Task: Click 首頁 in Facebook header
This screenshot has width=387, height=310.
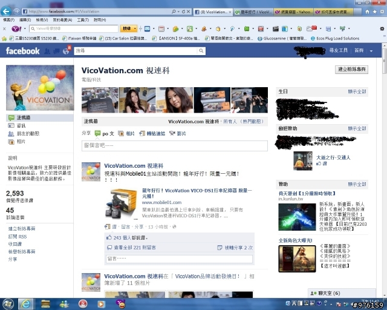Action: click(359, 51)
